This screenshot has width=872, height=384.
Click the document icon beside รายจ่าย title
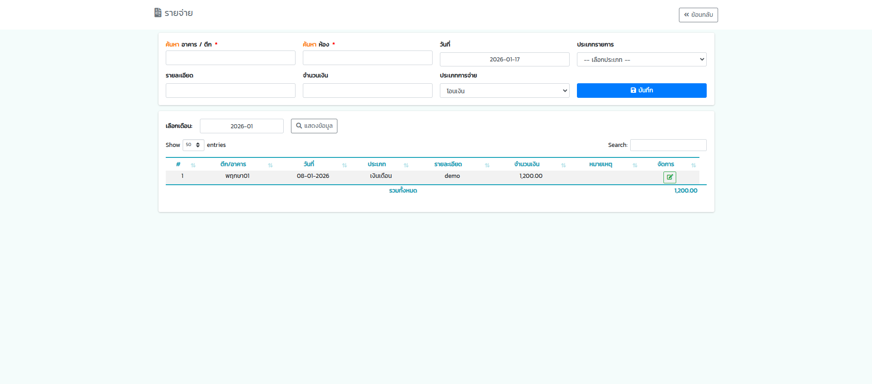tap(158, 13)
